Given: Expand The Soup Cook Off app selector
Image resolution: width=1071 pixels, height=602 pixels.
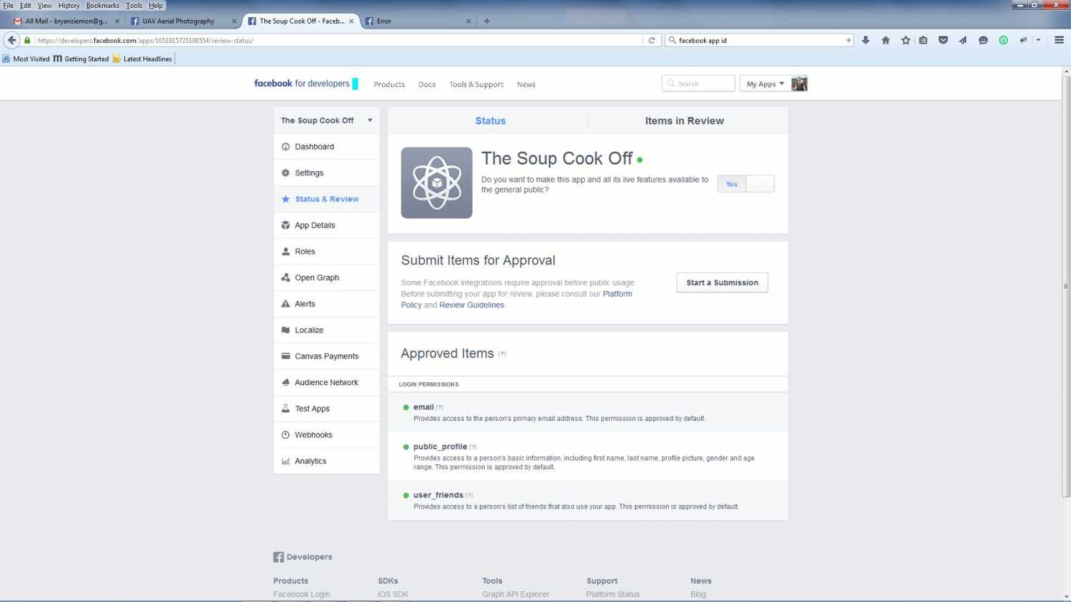Looking at the screenshot, I should point(326,121).
